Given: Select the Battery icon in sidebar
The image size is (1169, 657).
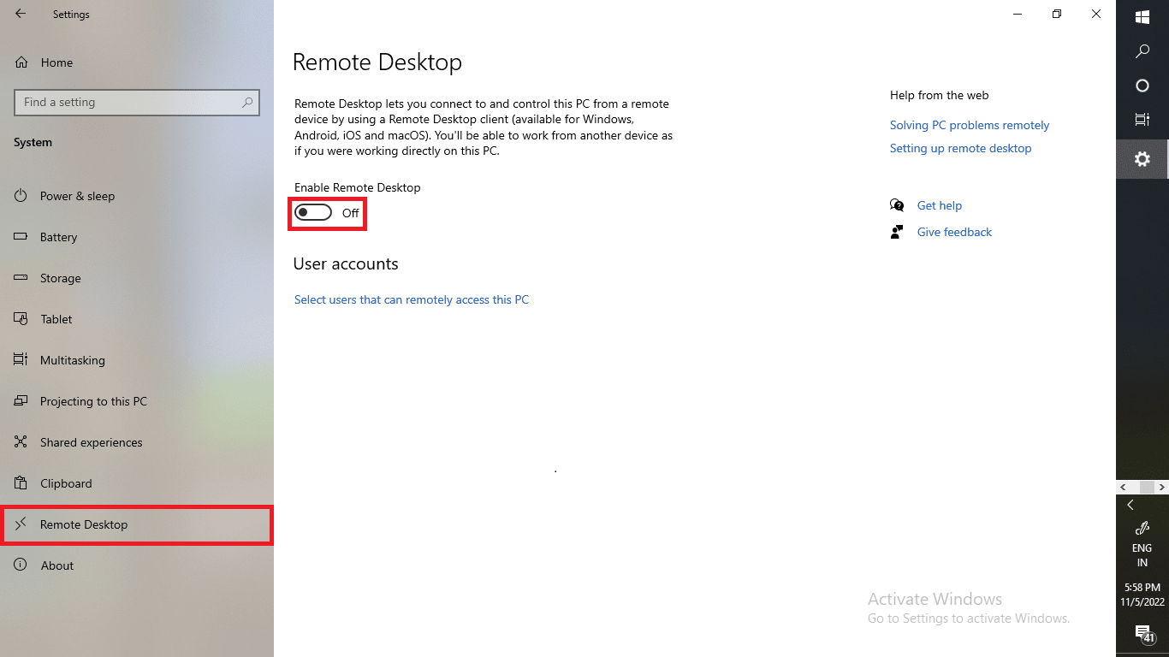Looking at the screenshot, I should click(x=19, y=237).
